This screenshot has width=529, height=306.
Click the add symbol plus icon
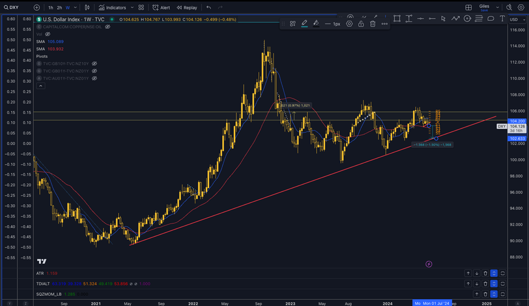pos(37,8)
